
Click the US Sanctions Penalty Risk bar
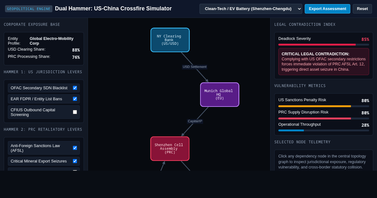click(324, 106)
